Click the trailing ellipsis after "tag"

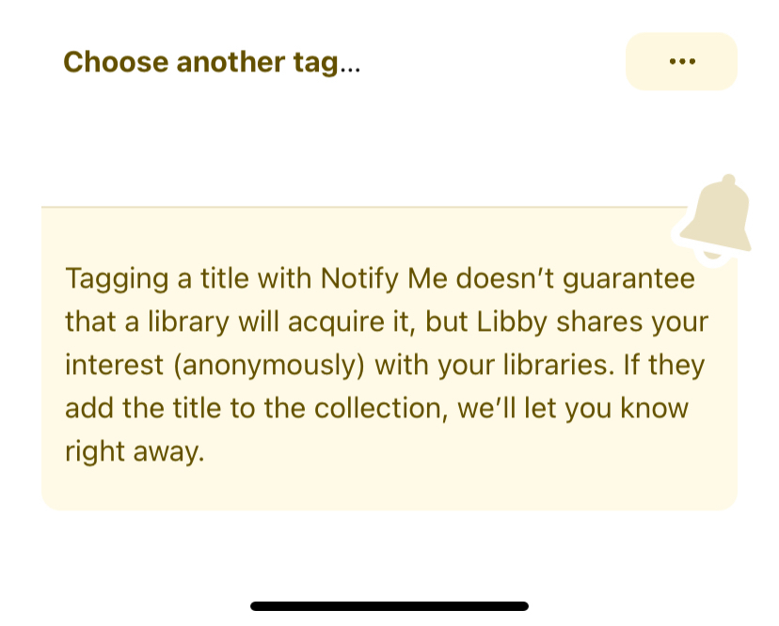349,64
